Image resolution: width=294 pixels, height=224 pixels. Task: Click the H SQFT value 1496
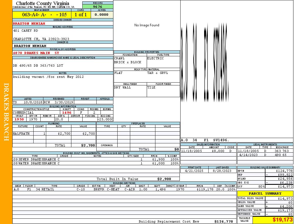(67, 113)
